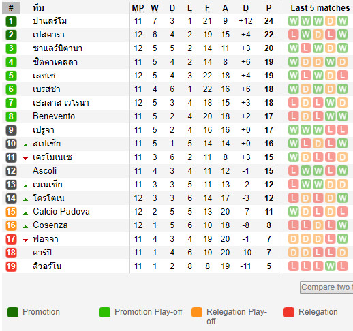Open the Benevento team link
353x331 pixels.
coord(54,116)
